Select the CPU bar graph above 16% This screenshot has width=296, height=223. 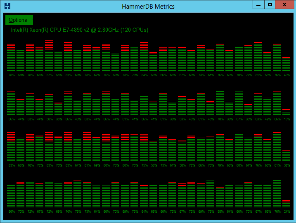[287, 112]
